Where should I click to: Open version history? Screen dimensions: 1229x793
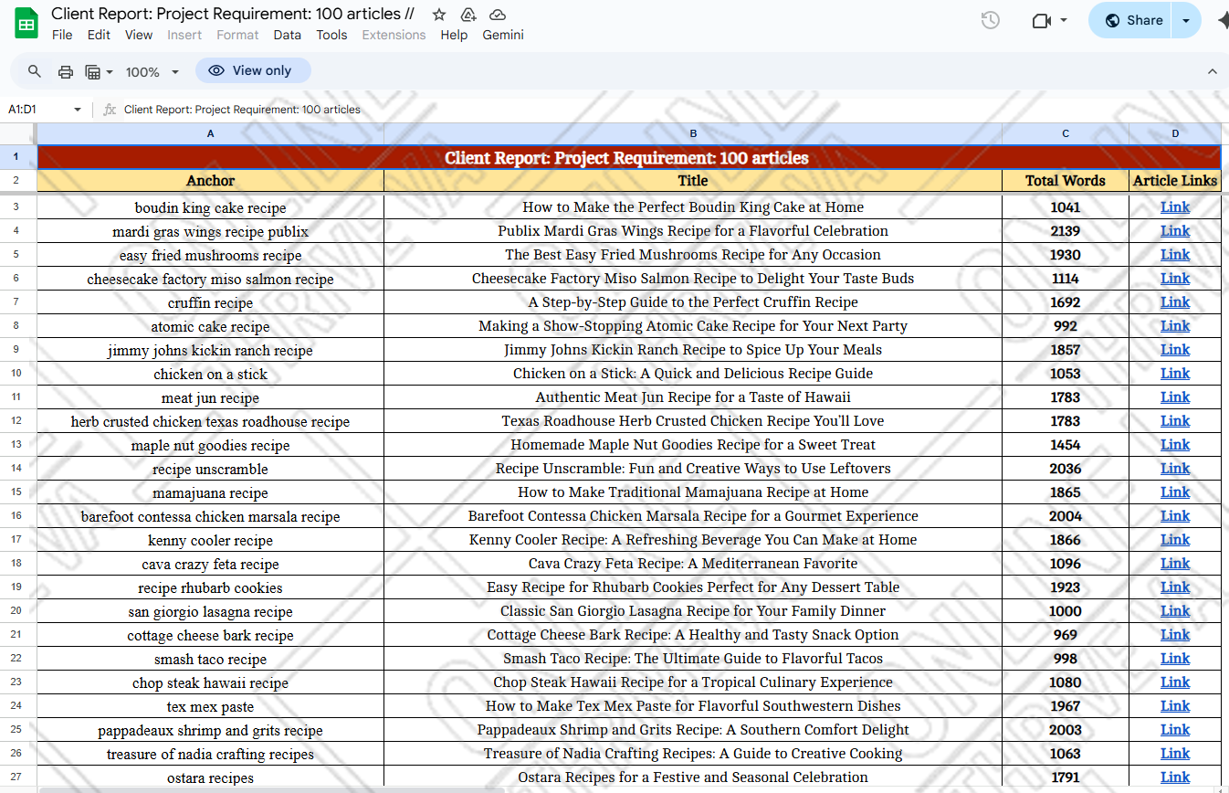(x=989, y=19)
